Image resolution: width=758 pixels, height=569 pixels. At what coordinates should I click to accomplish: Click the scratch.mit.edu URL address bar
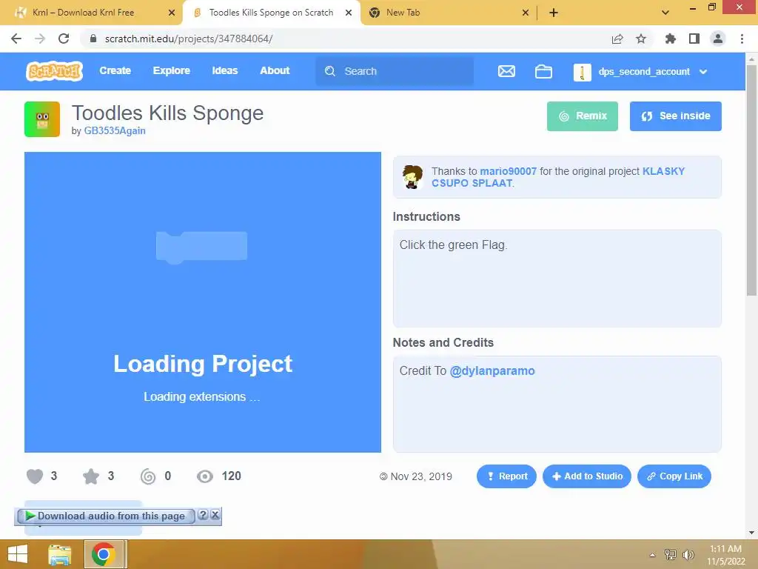pos(189,39)
